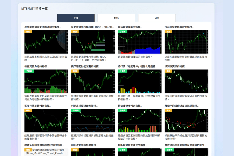Open the 將行情「過度延伸」視覺化的指標 title

pyautogui.click(x=138, y=67)
